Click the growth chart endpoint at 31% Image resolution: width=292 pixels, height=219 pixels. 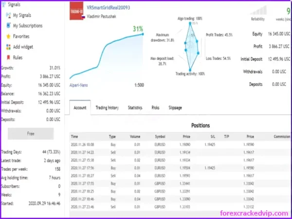143,34
